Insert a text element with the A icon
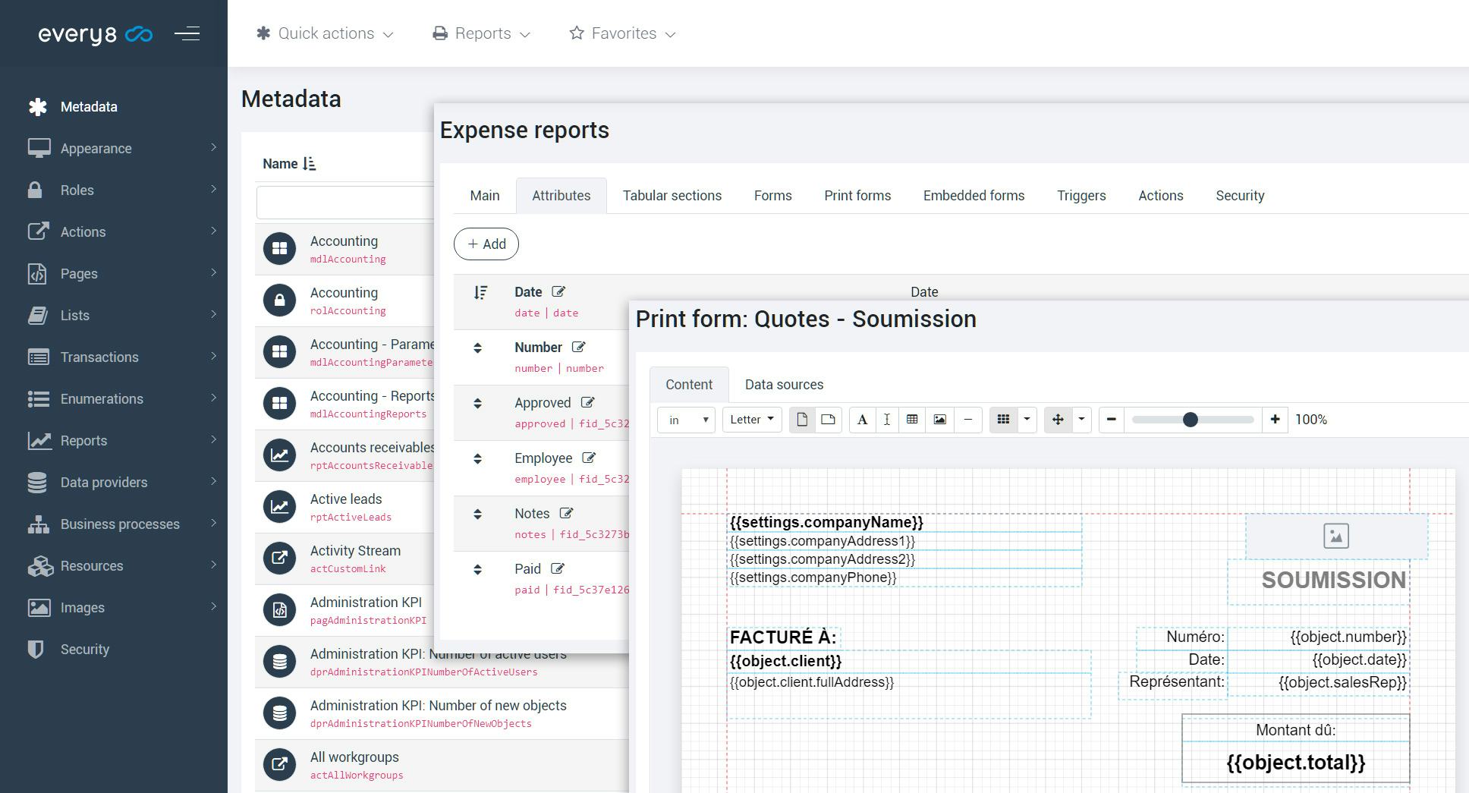 pos(861,419)
